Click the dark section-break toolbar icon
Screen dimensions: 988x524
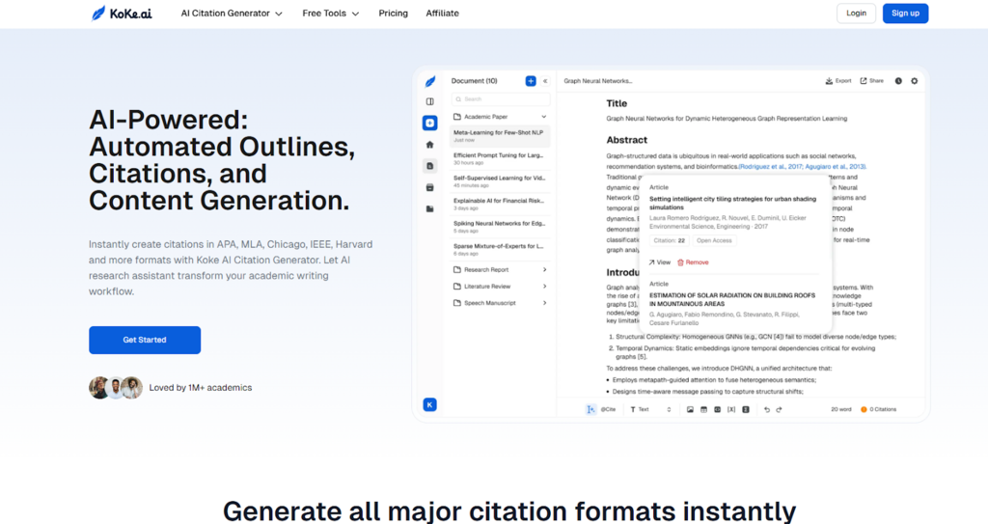click(x=746, y=409)
